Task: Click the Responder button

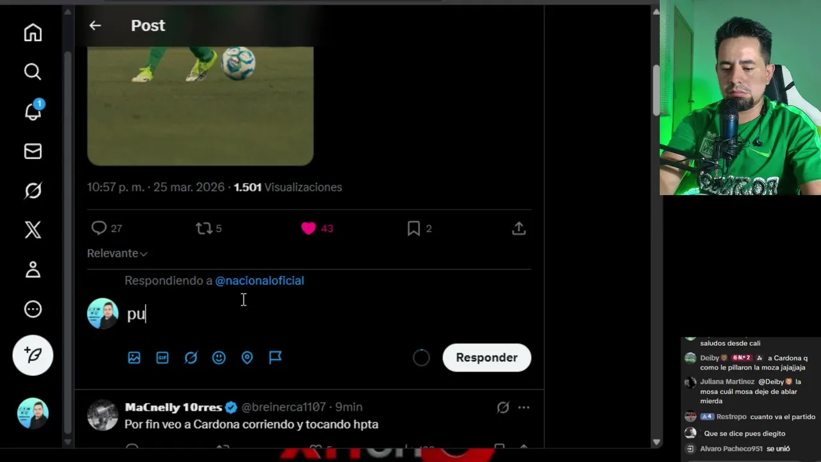Action: [487, 357]
